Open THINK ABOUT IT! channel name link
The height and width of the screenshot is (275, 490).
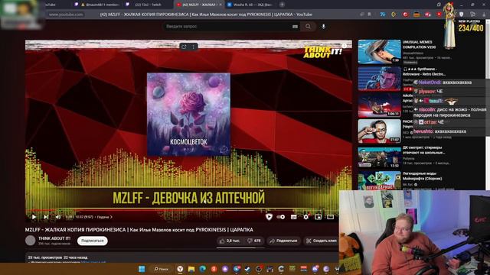[54, 238]
